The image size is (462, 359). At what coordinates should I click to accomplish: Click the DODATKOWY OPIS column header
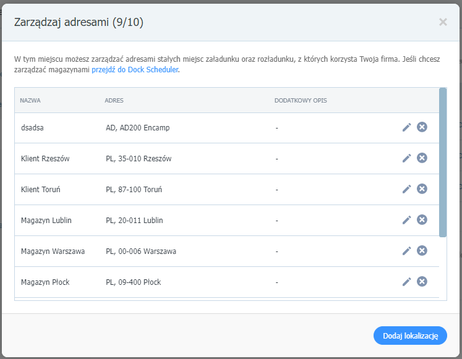click(301, 101)
